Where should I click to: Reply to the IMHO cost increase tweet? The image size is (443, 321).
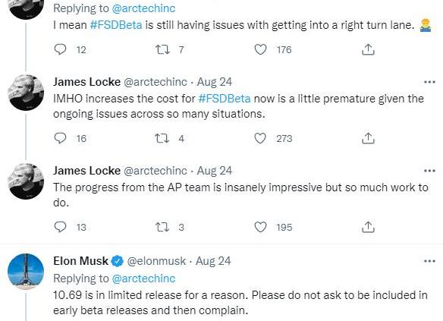pos(60,138)
